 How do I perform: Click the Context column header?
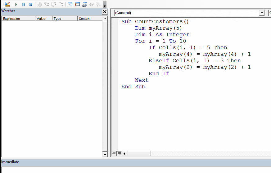(90, 19)
